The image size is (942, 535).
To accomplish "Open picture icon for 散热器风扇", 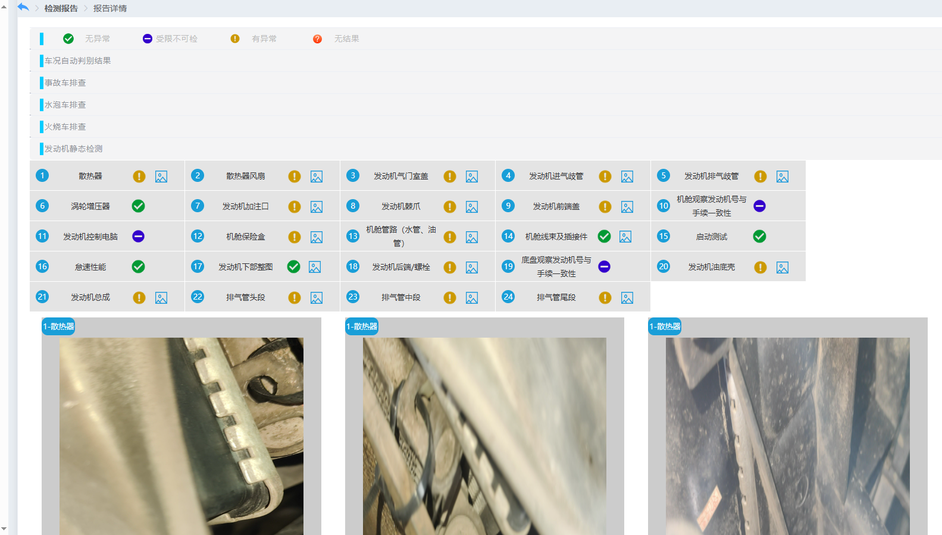I will coord(317,177).
